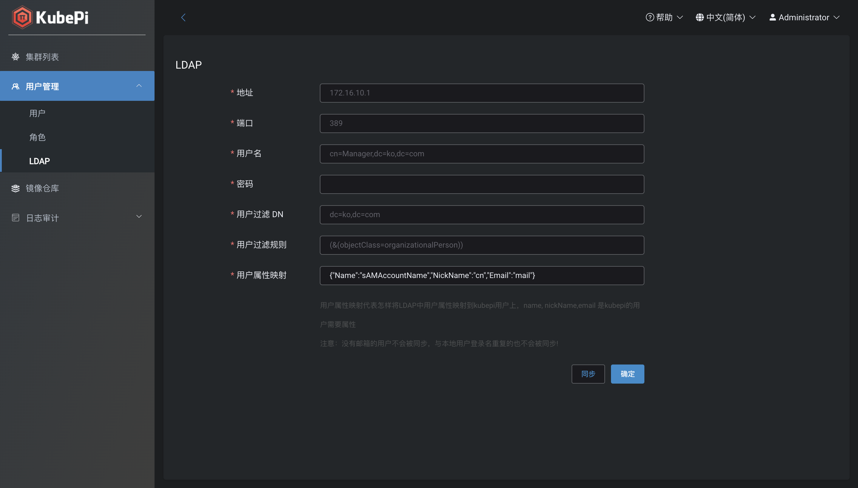This screenshot has height=488, width=858.
Task: Click the 用户管理 user management icon
Action: point(16,86)
